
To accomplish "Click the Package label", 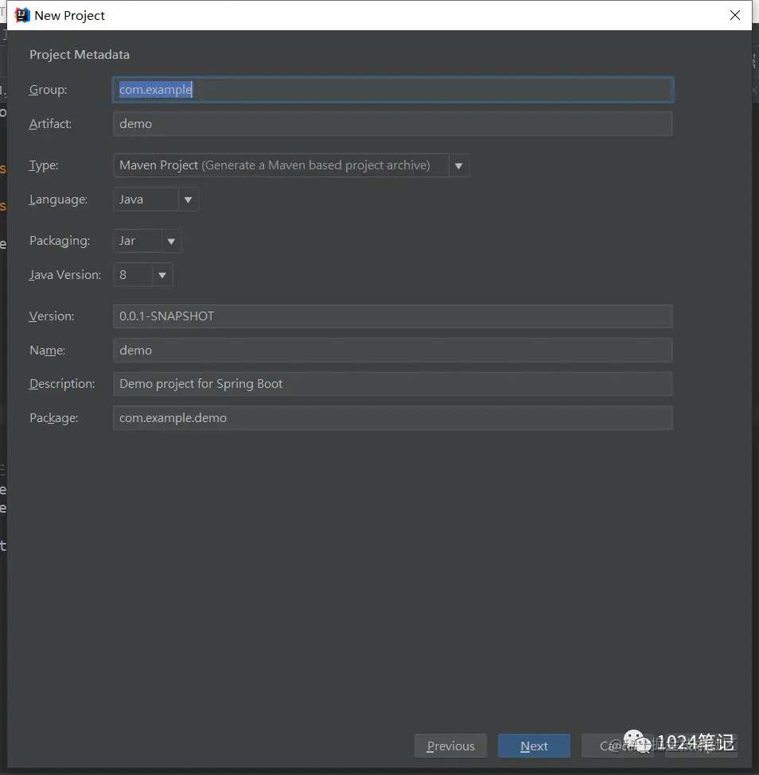I will pos(53,418).
